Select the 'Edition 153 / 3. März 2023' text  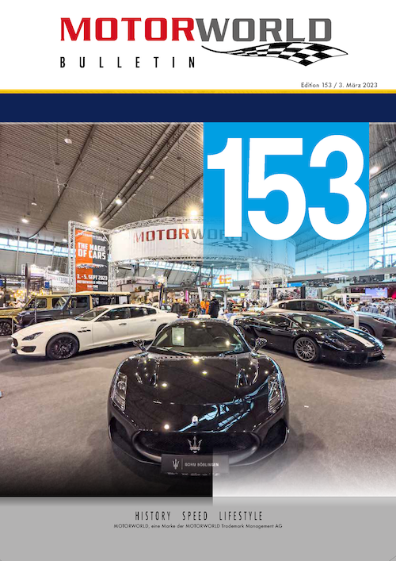point(339,85)
